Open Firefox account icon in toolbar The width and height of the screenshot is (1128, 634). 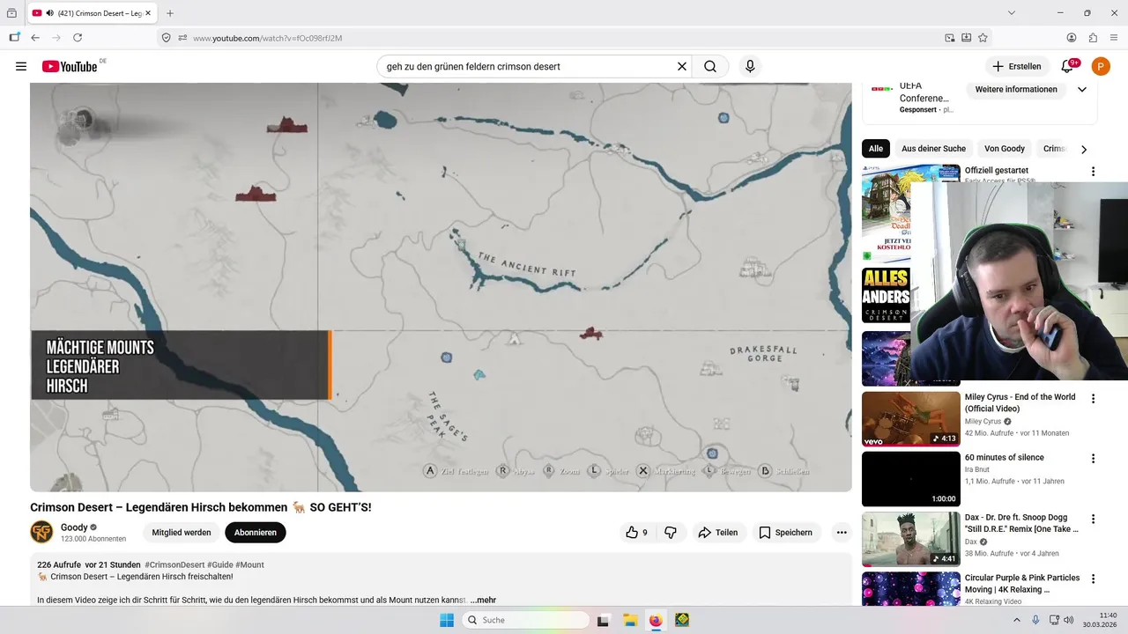[x=1072, y=38]
